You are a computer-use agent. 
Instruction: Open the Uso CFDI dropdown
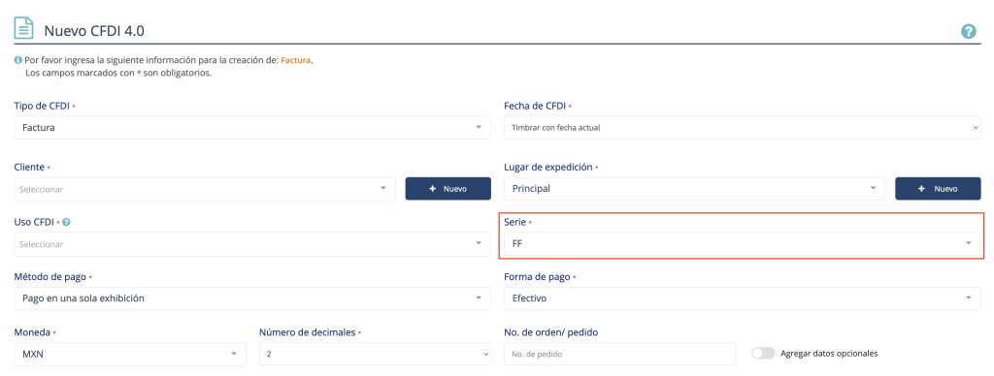[x=252, y=243]
